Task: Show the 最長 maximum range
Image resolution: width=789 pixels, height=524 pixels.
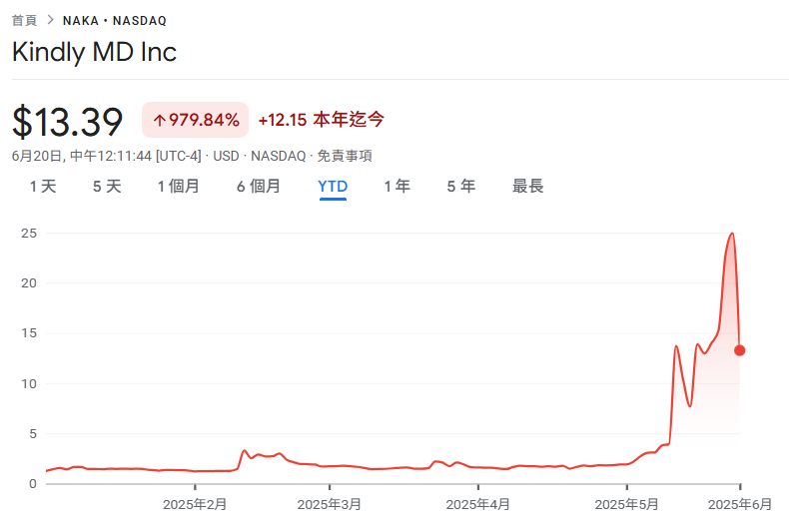Action: click(528, 187)
